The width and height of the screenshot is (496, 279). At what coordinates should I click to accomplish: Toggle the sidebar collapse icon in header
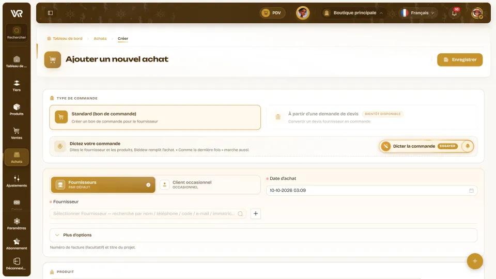pyautogui.click(x=50, y=13)
